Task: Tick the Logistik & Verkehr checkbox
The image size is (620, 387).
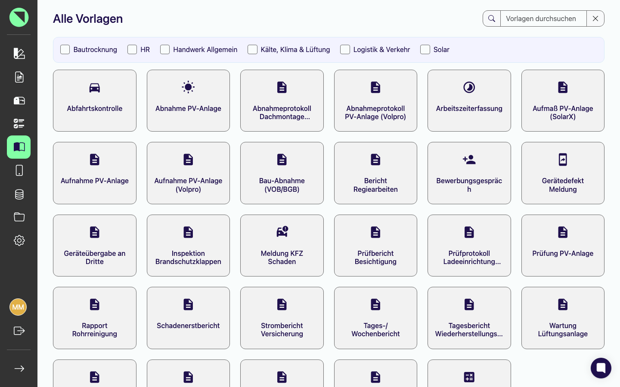Action: (x=345, y=49)
